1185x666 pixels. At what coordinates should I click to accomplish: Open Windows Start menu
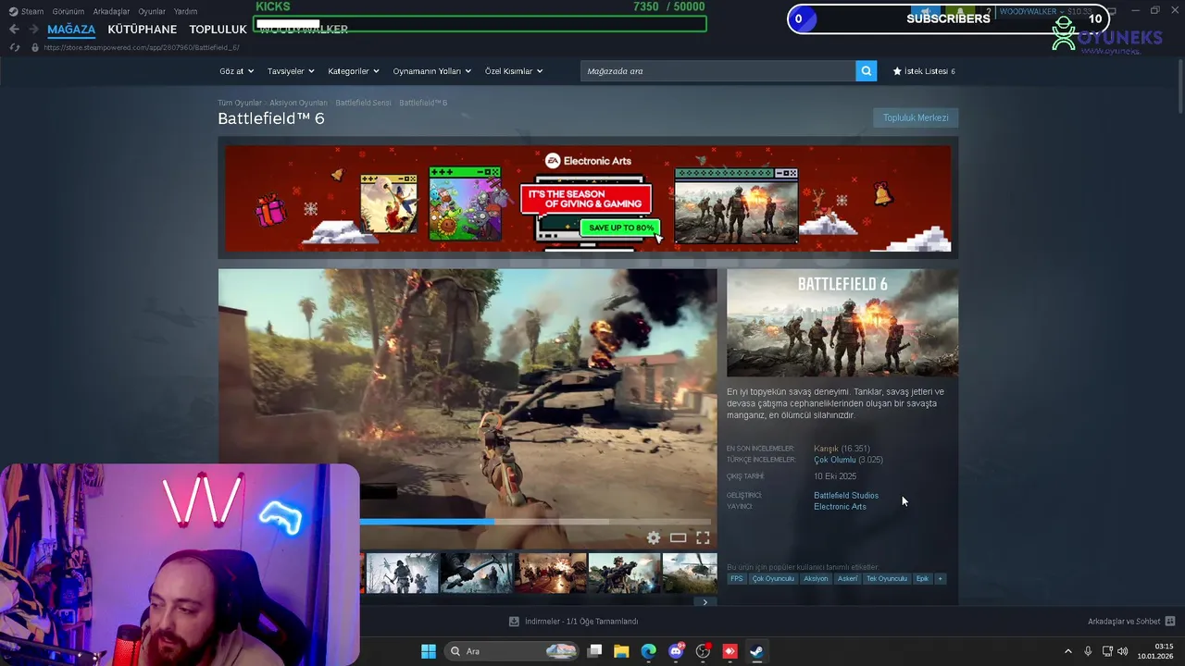pyautogui.click(x=429, y=651)
